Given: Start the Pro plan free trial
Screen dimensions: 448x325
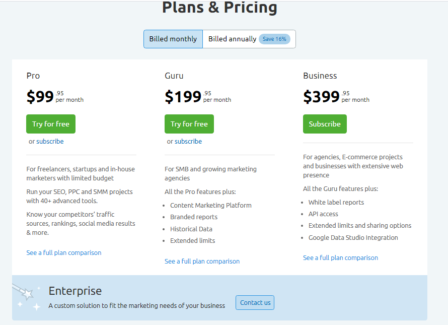Looking at the screenshot, I should pos(51,124).
